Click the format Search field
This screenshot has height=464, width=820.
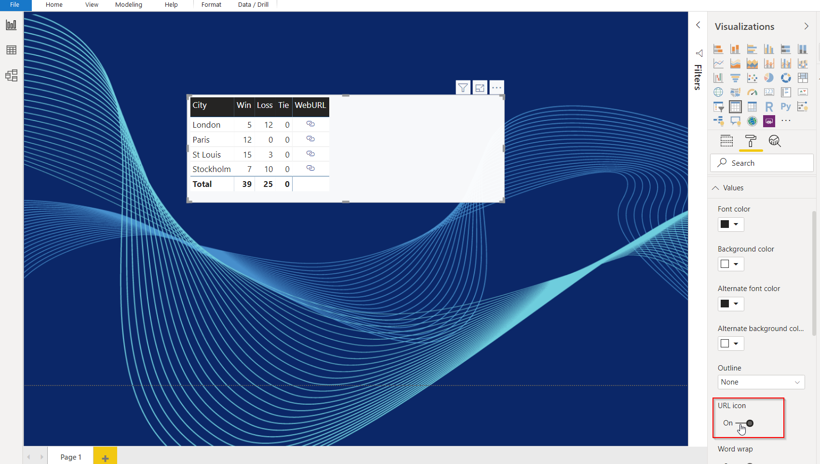tap(762, 163)
